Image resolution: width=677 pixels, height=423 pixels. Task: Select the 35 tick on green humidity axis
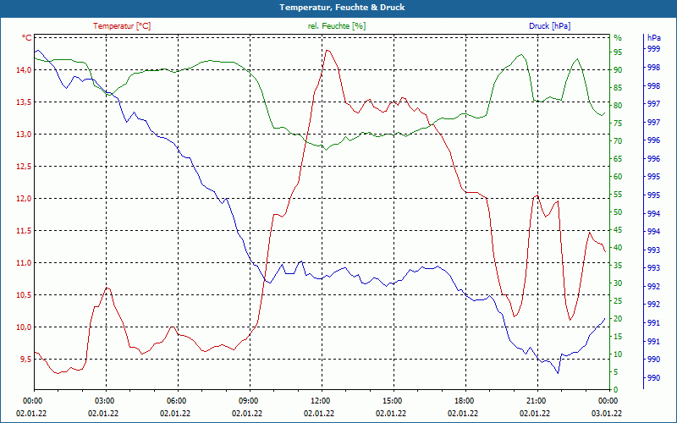(x=618, y=266)
